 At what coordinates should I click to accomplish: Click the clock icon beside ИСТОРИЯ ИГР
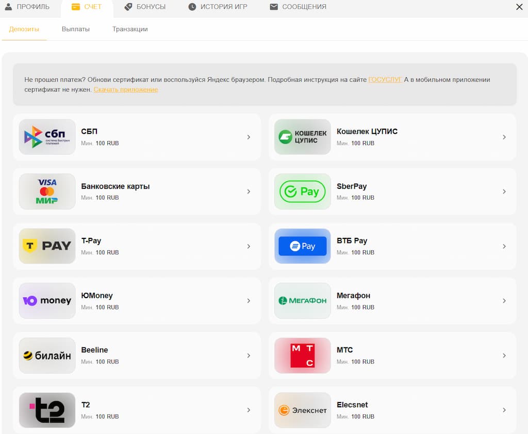point(192,7)
